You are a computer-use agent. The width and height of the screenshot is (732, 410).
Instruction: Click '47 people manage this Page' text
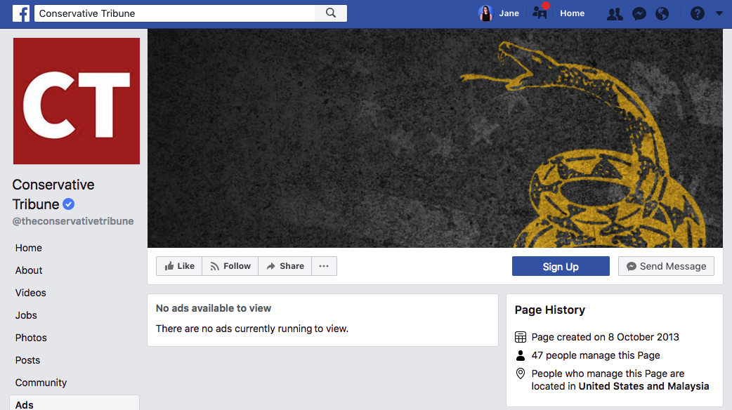[x=596, y=355]
